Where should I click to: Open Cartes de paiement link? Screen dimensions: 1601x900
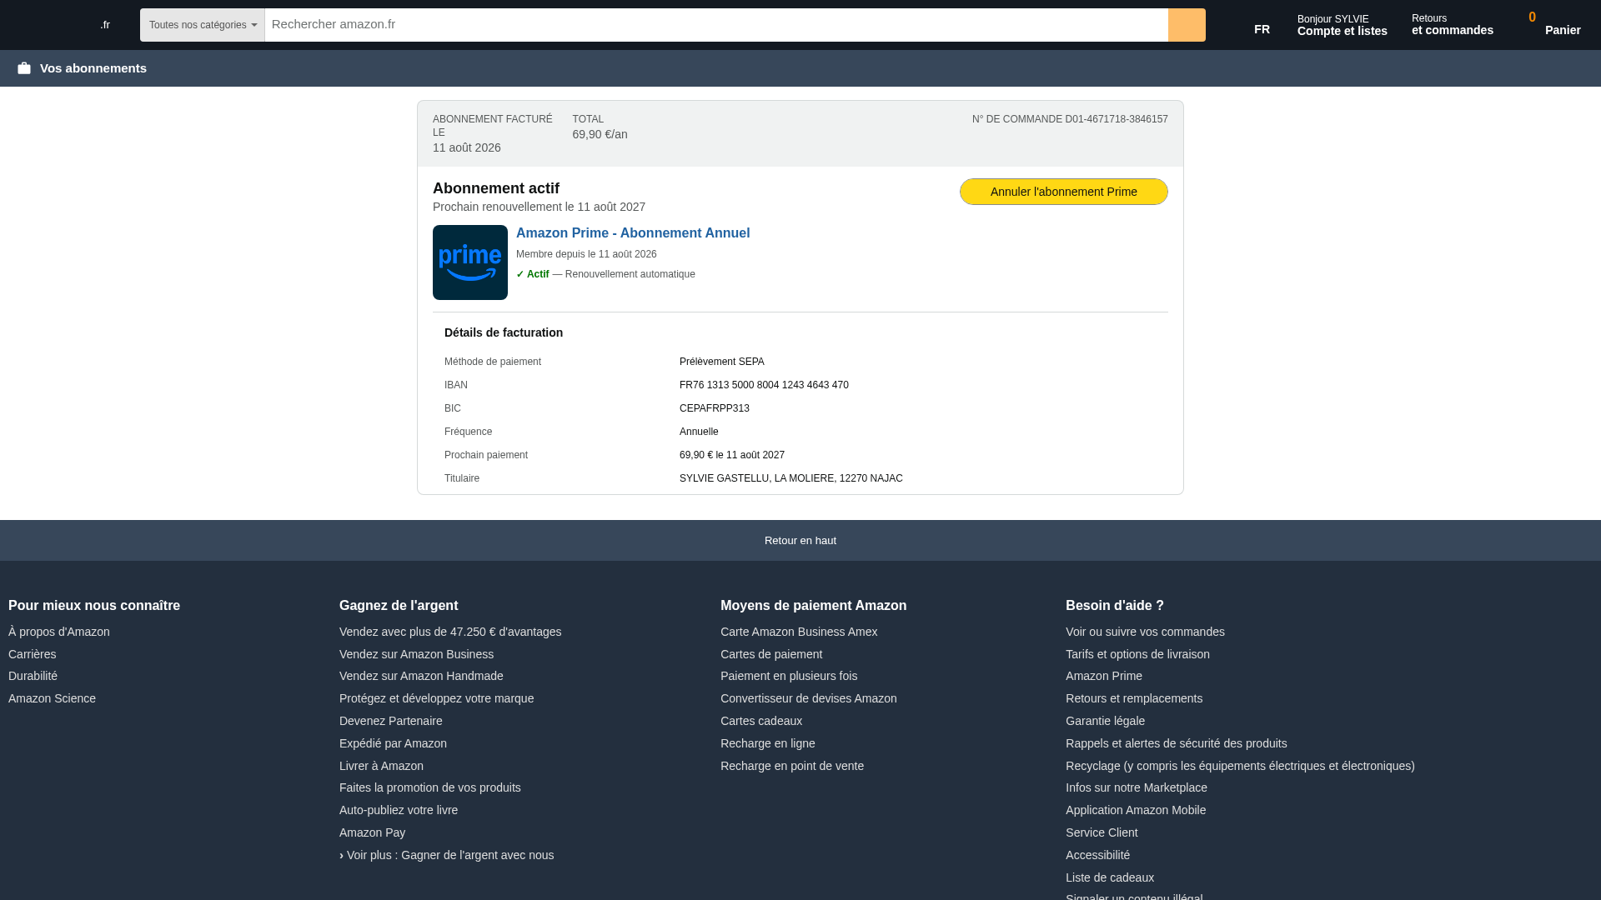pos(771,654)
